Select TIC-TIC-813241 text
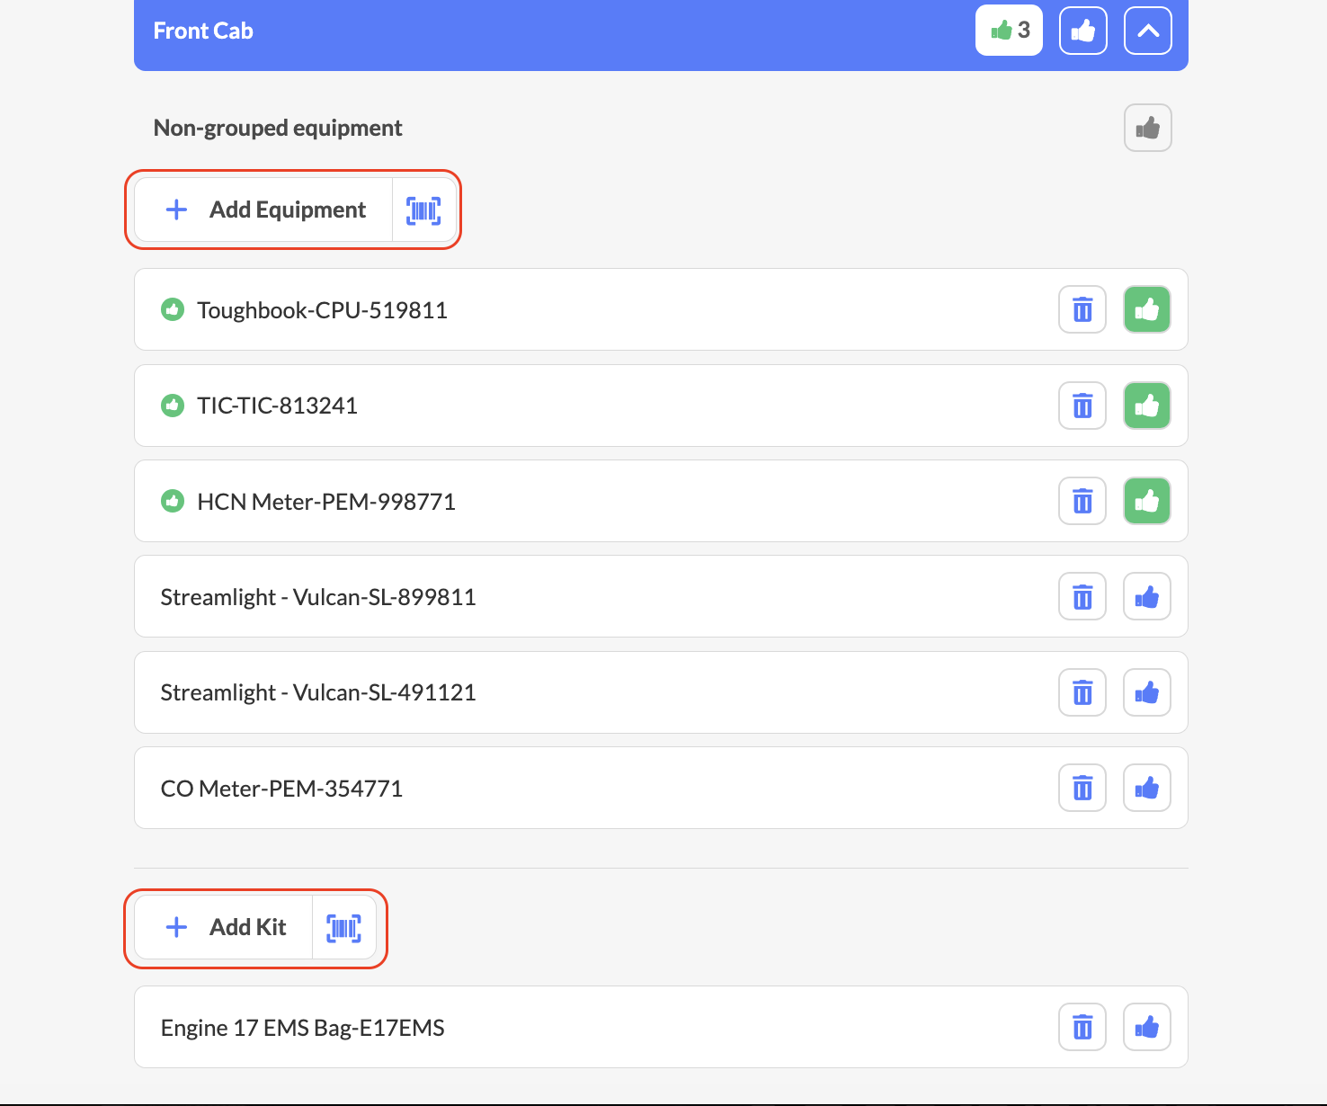The height and width of the screenshot is (1106, 1327). pos(277,406)
